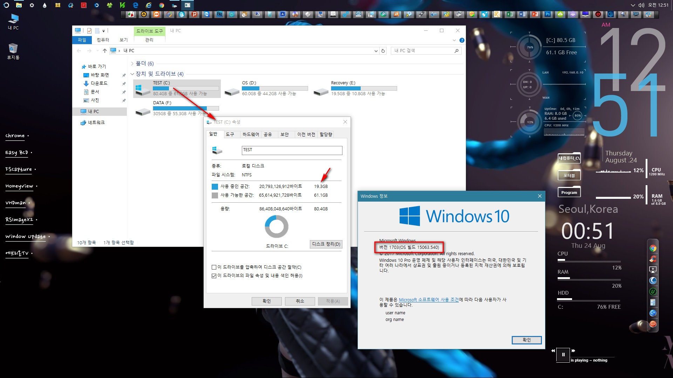The width and height of the screenshot is (673, 378).
Task: Open the green clover taskbar app
Action: pyautogui.click(x=110, y=5)
